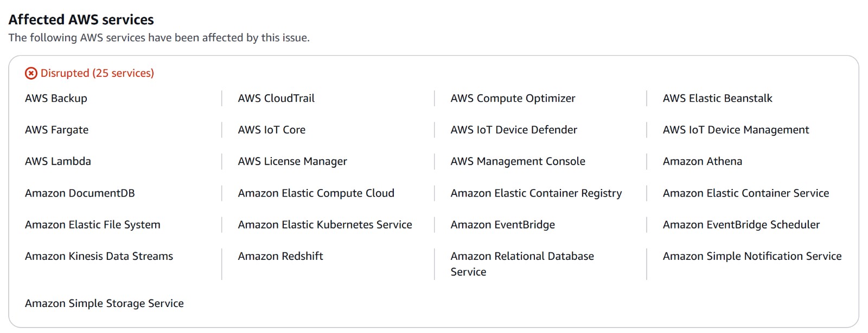Click AWS Management Console entry

518,161
